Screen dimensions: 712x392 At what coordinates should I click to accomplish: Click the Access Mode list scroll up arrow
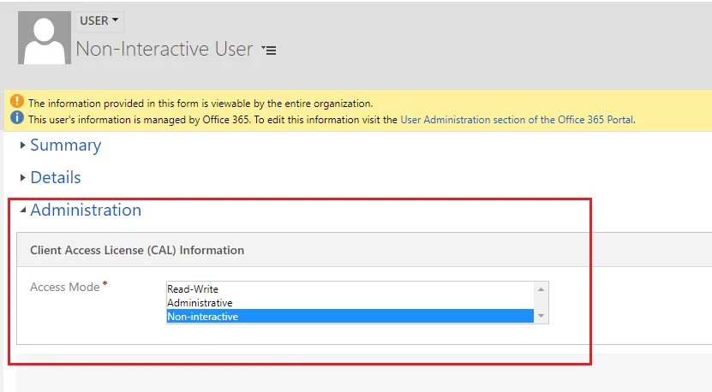pos(541,289)
